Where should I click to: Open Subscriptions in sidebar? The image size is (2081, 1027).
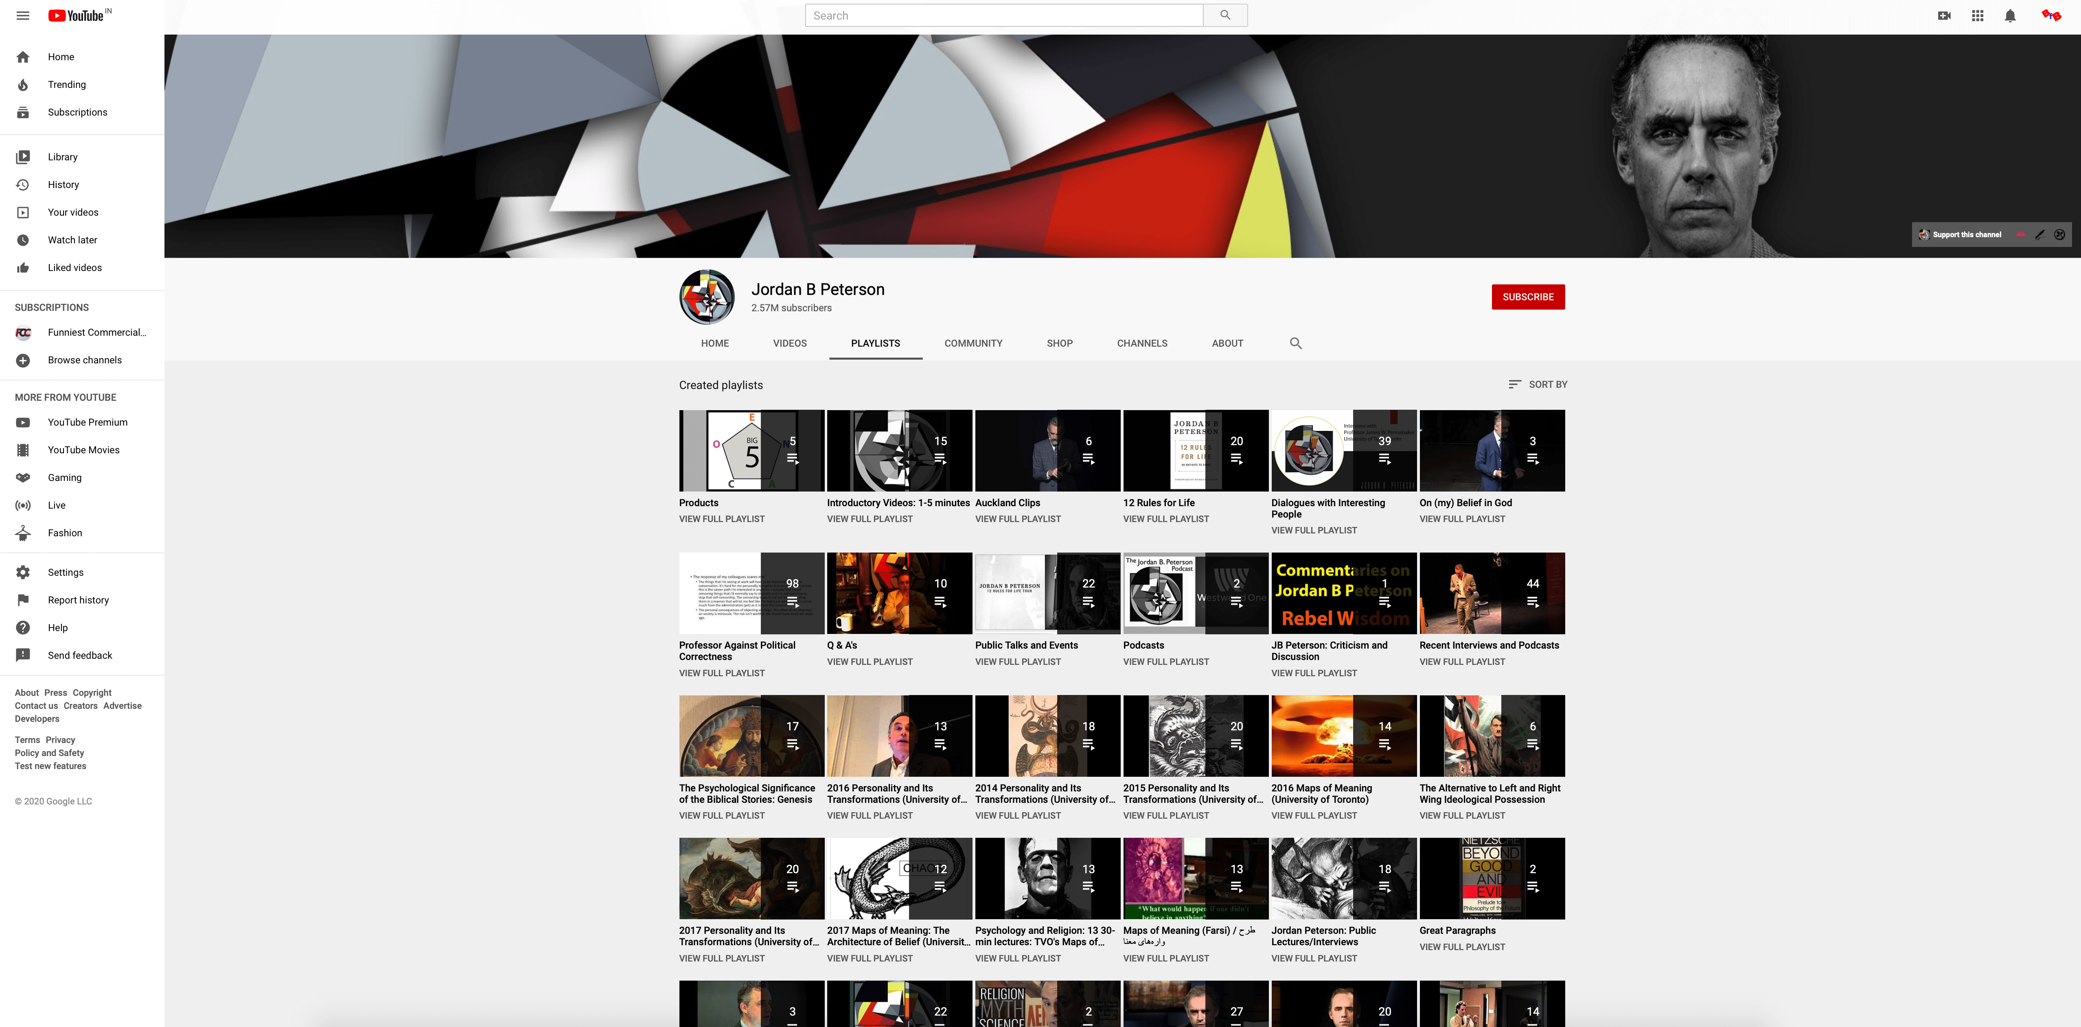(x=82, y=112)
